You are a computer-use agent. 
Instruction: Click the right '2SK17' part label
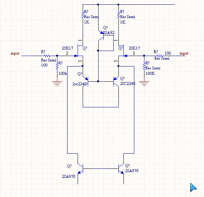(134, 48)
